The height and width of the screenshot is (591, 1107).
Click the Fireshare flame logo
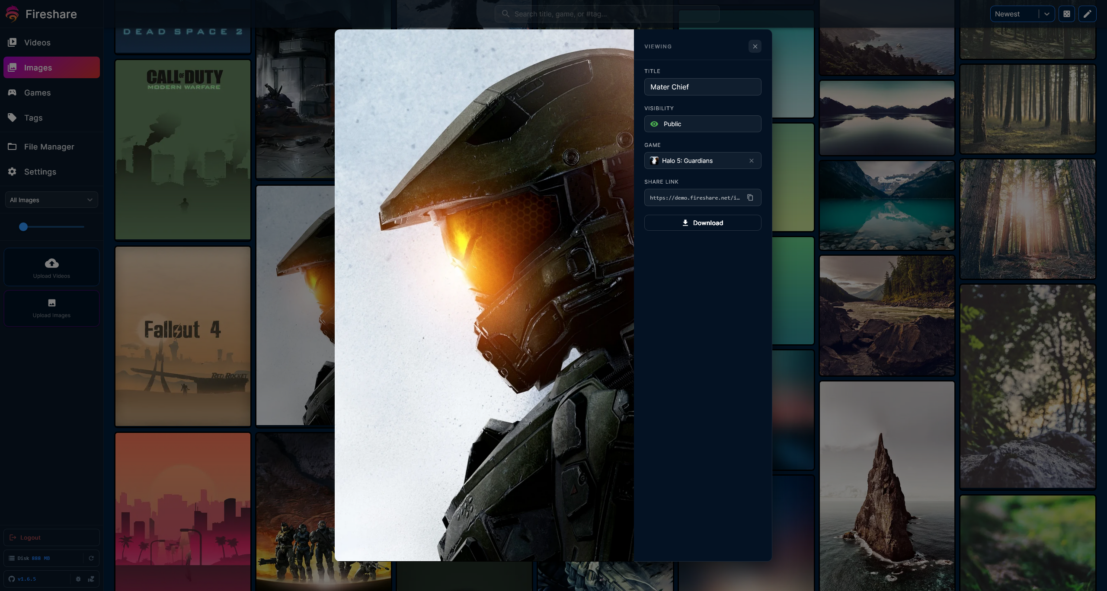click(x=12, y=13)
